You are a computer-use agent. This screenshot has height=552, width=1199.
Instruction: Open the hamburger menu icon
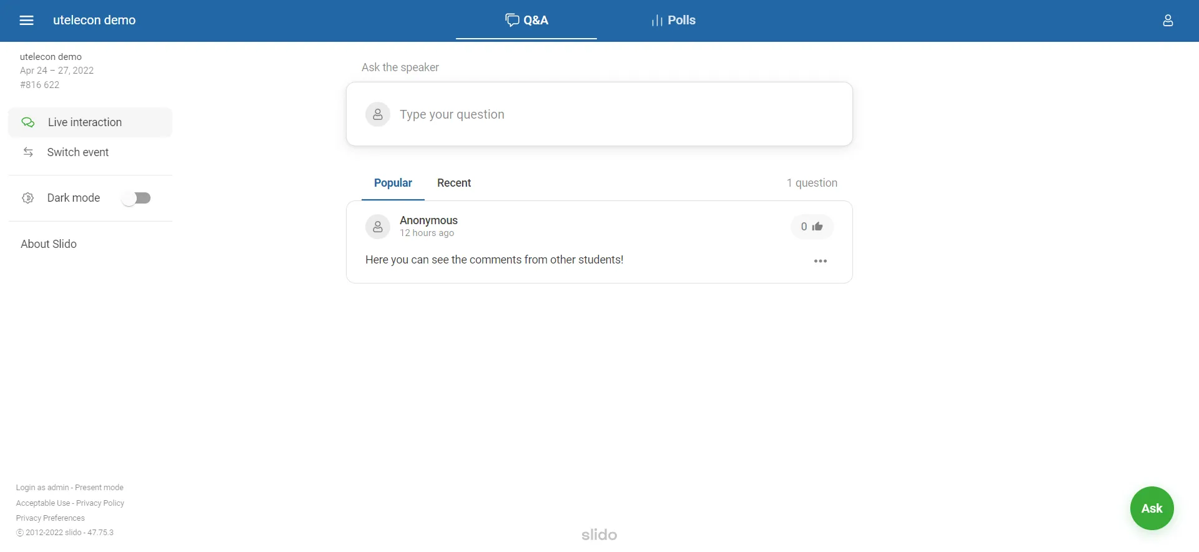coord(26,21)
